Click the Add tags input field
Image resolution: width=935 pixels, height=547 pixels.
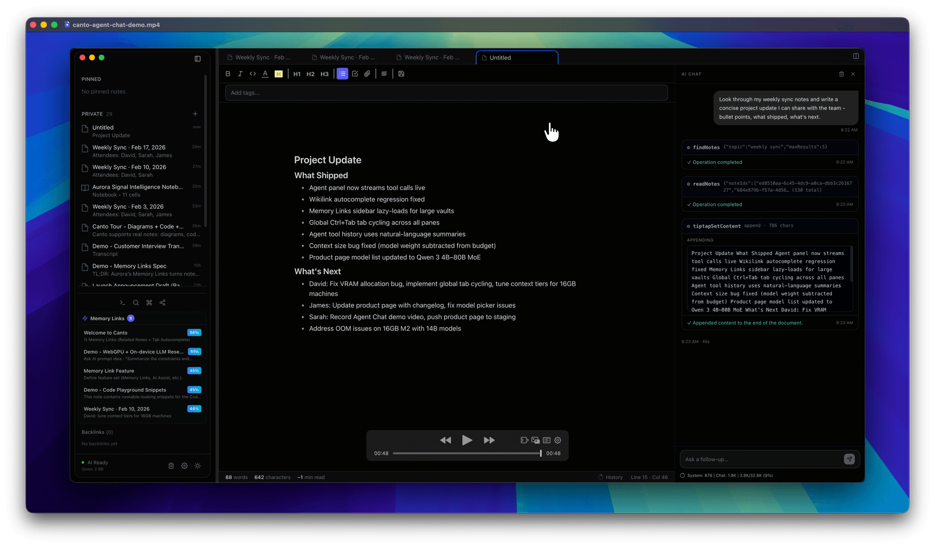pos(446,92)
